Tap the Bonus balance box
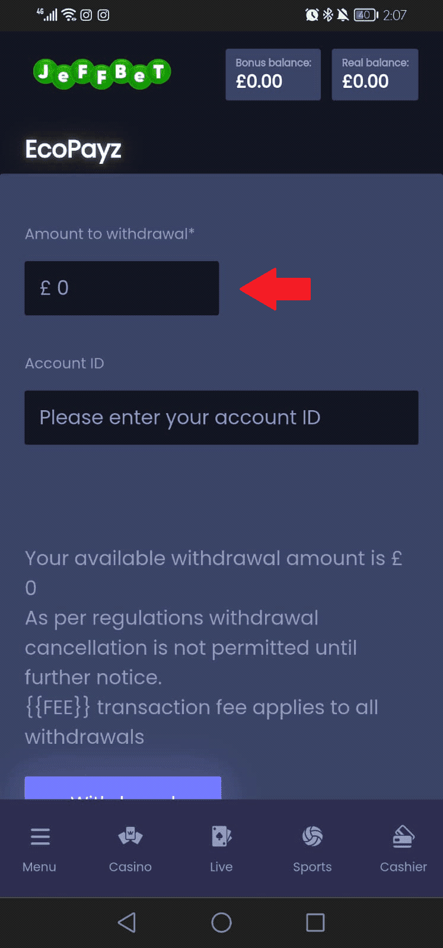This screenshot has height=948, width=443. (273, 74)
